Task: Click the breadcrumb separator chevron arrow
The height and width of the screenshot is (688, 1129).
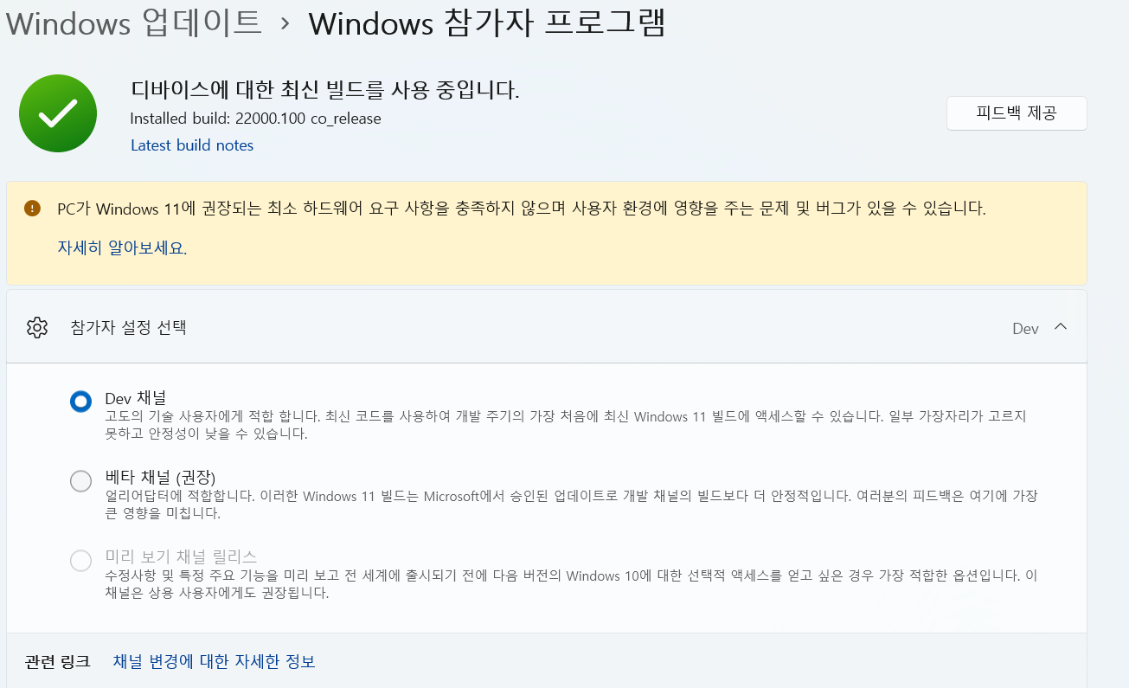Action: 285,25
